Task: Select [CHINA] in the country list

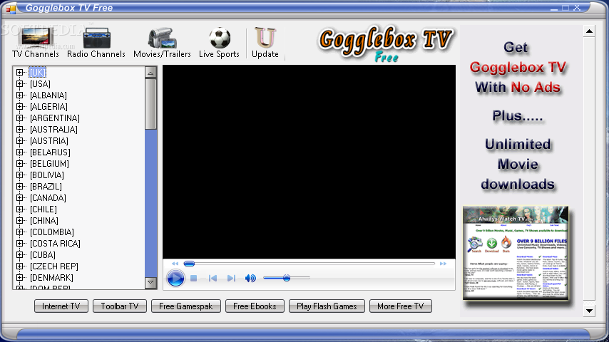Action: click(x=44, y=220)
